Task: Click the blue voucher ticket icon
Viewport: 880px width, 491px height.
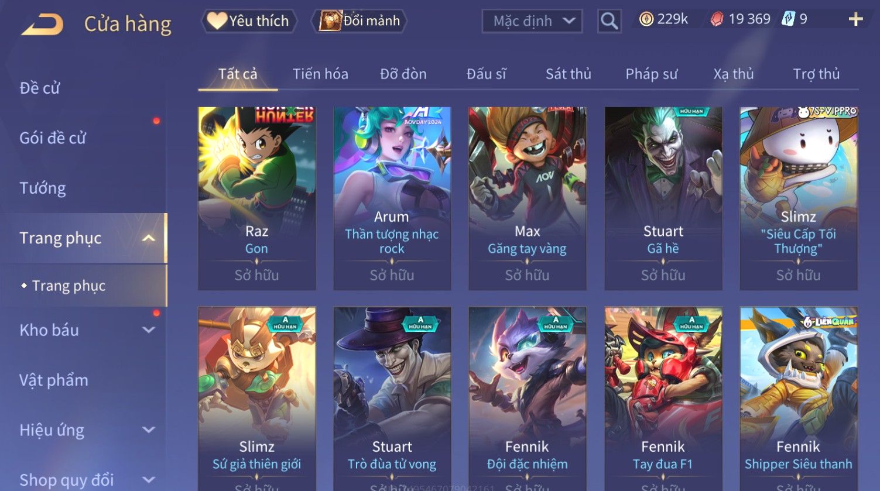Action: click(788, 19)
